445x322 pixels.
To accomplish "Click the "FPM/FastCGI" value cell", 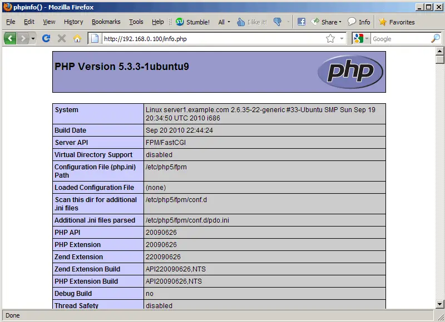I will pos(265,143).
